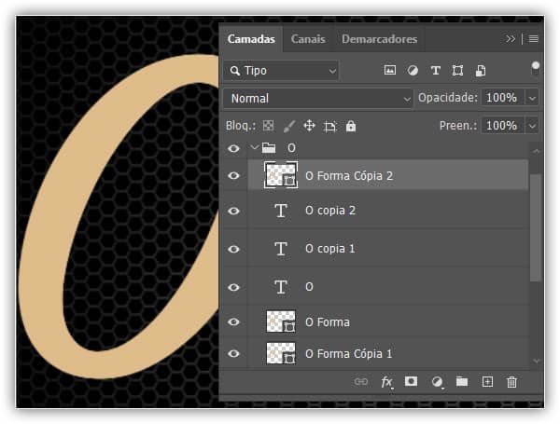Collapse panels with double arrow icon
This screenshot has width=560, height=424.
tap(511, 38)
